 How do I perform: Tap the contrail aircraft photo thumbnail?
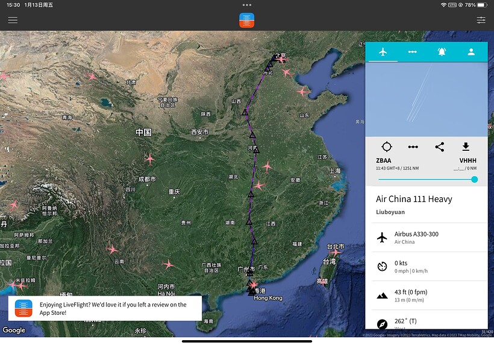(427, 100)
